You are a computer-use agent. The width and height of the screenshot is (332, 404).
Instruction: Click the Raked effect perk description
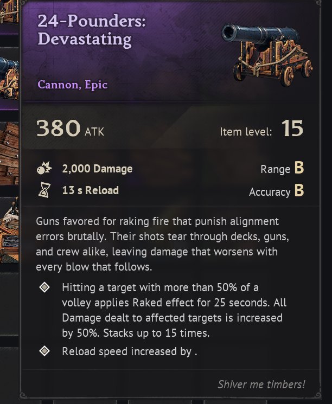[171, 310]
